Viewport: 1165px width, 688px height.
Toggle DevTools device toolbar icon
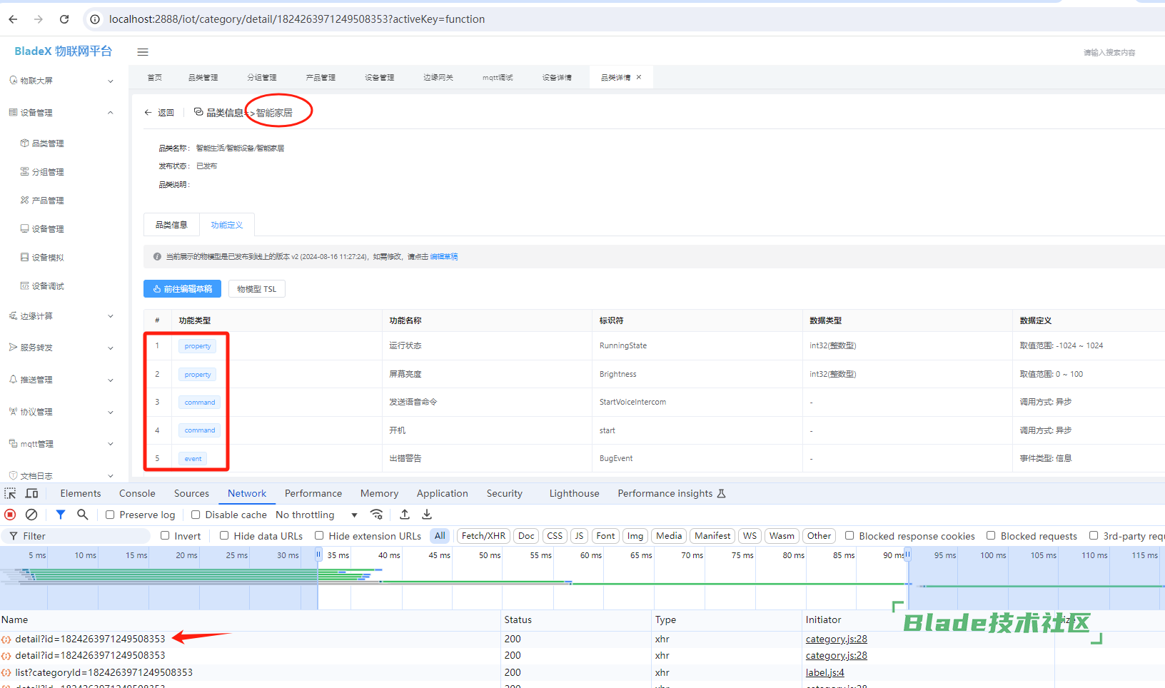[x=31, y=493]
